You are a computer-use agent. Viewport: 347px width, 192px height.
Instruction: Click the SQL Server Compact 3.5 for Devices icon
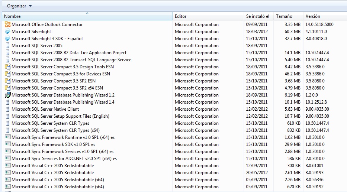8,74
